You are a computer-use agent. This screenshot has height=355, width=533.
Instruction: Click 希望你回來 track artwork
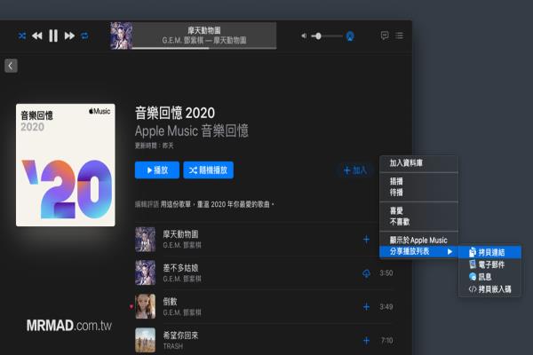point(145,340)
